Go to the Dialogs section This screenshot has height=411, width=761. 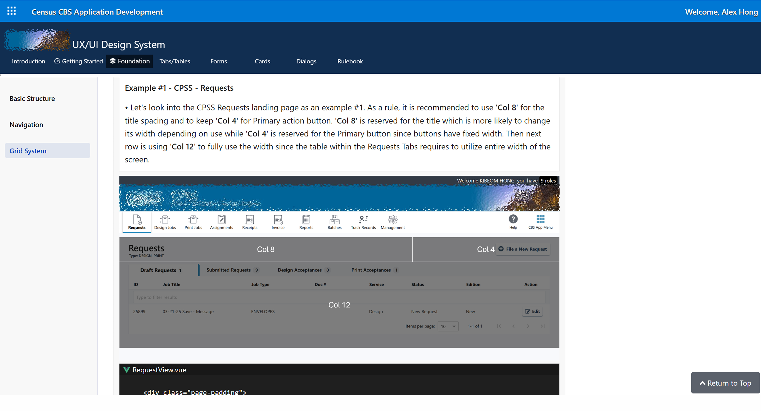click(306, 61)
